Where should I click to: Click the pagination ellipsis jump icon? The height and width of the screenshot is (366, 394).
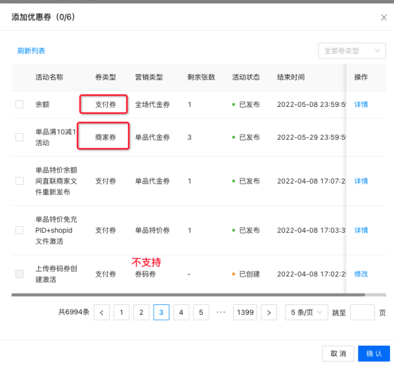(221, 312)
